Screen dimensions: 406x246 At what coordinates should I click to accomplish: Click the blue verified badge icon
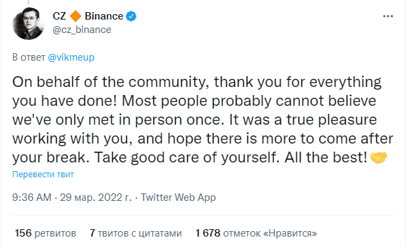tap(131, 16)
